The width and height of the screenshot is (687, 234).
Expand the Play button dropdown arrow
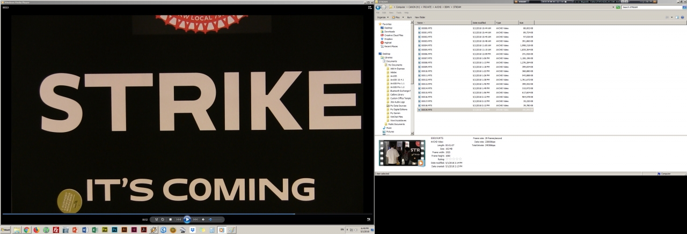(404, 17)
